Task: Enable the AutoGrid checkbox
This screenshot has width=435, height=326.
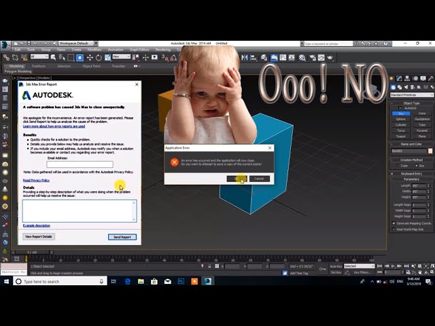Action: coord(400,108)
